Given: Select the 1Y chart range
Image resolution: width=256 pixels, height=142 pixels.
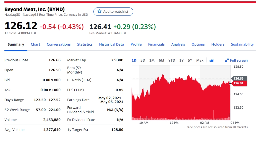Looking at the screenshot, I should [x=181, y=61].
